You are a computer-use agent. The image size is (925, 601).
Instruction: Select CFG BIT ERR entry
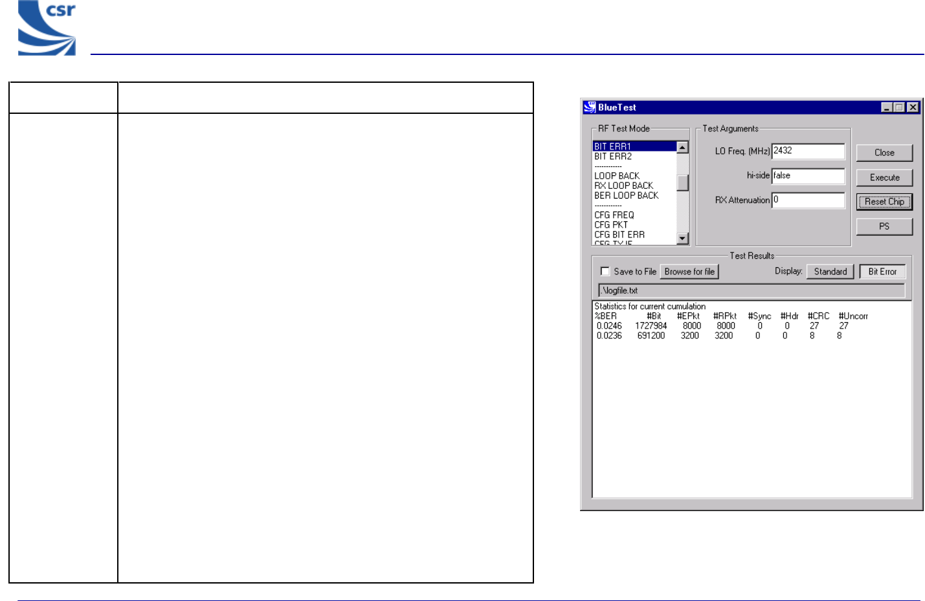pos(619,235)
